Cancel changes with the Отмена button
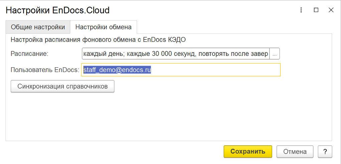Viewport: 341px width, 164px height. click(295, 152)
